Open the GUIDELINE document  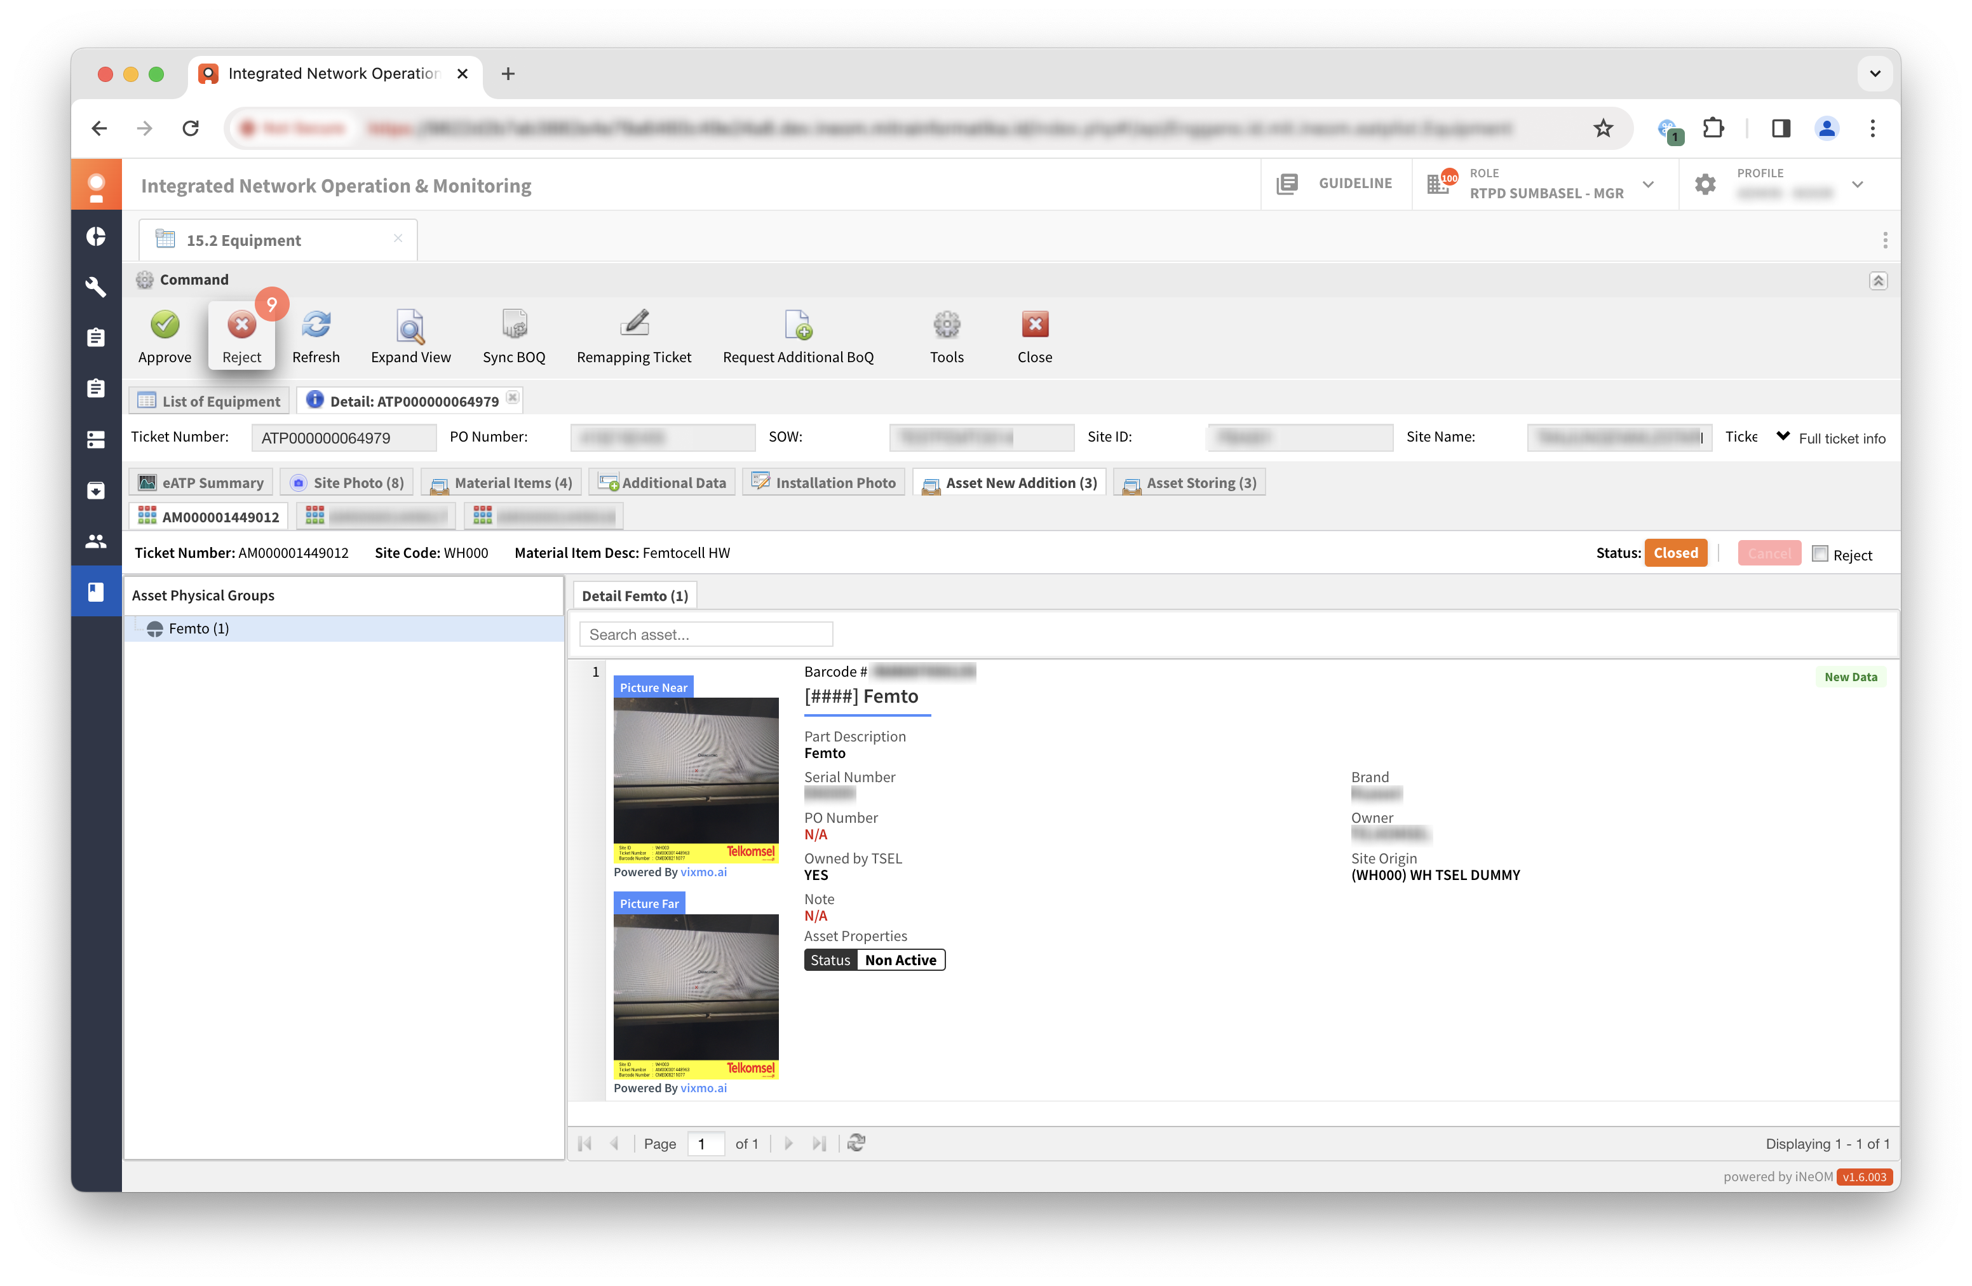(x=1335, y=183)
